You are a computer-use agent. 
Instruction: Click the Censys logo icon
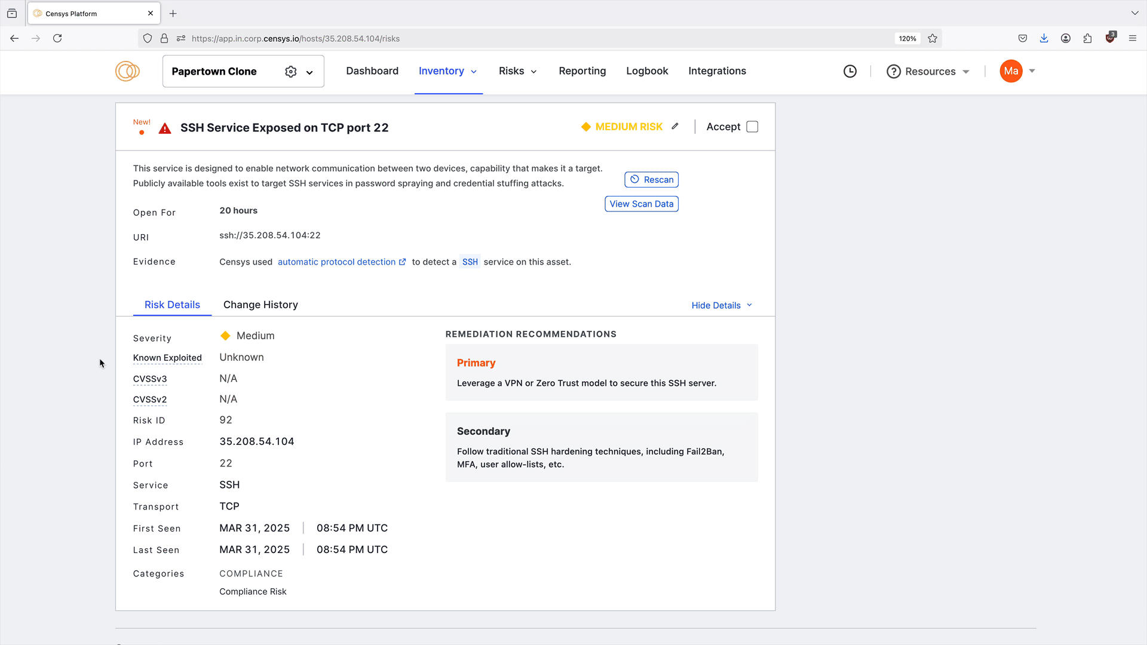click(127, 71)
